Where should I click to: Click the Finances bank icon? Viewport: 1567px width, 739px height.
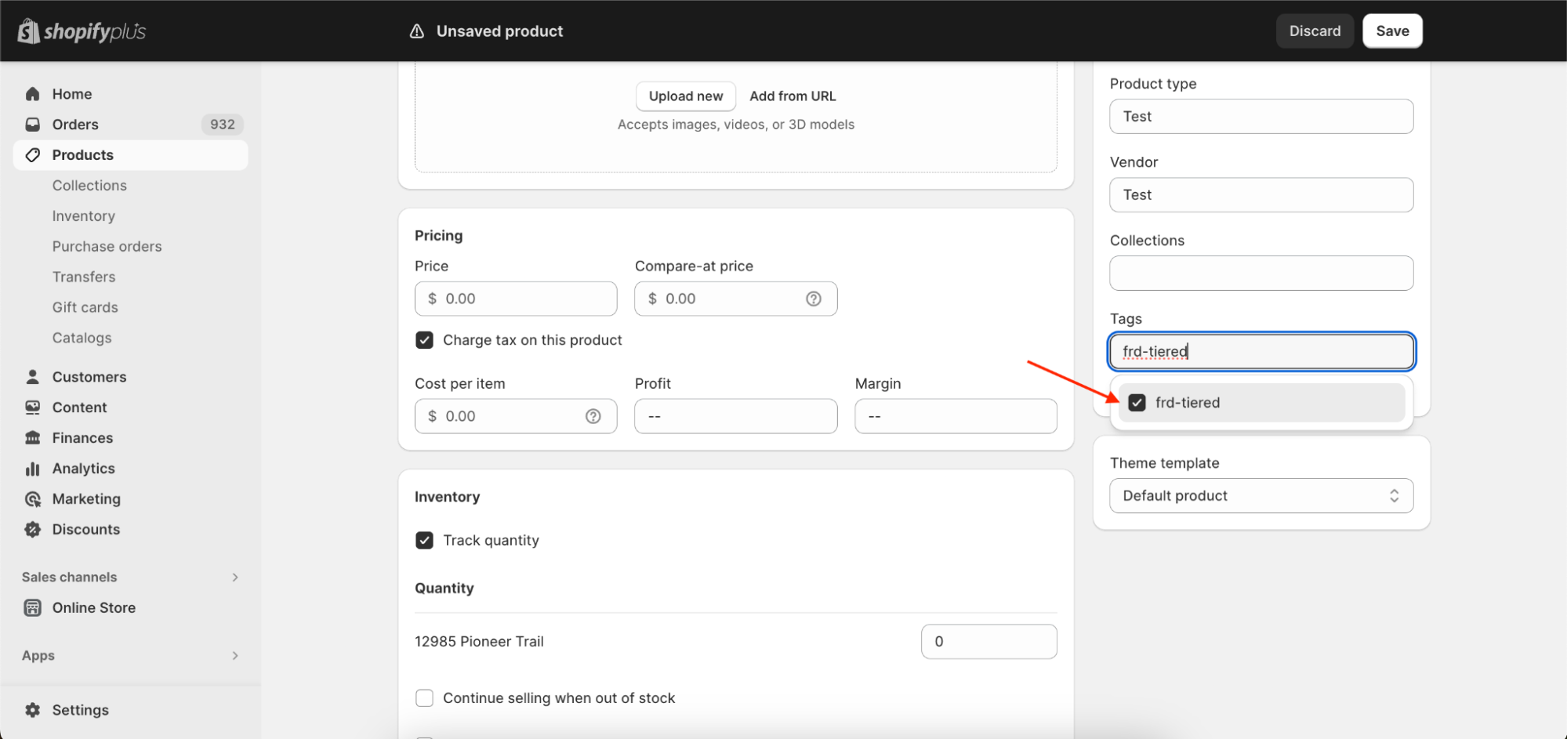[33, 438]
